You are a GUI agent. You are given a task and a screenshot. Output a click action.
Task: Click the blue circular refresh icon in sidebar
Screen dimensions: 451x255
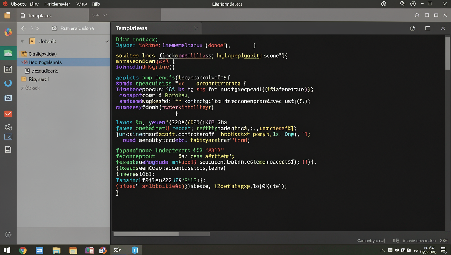(x=8, y=83)
